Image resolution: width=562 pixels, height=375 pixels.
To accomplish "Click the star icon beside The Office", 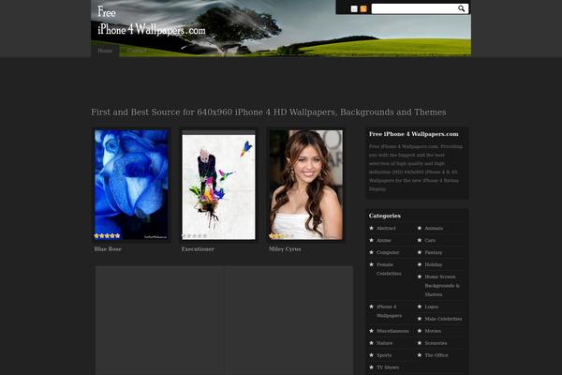I will (x=420, y=355).
